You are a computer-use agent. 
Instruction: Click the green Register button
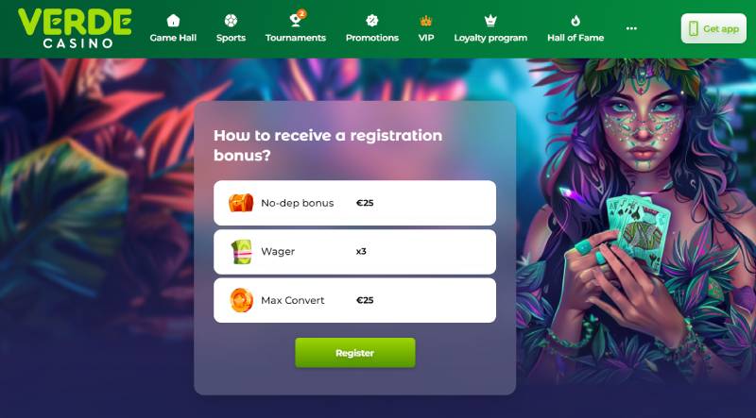[x=355, y=353]
